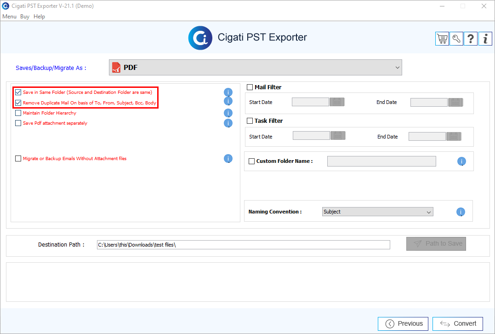
Task: Click the PDF file type icon
Action: (x=116, y=67)
